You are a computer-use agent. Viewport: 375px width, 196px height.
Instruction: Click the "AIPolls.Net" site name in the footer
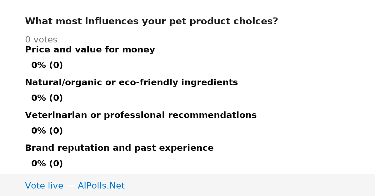101,186
